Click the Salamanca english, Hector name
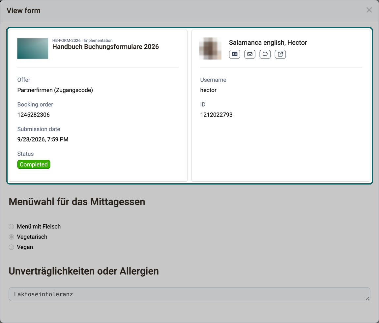Image resolution: width=379 pixels, height=323 pixels. coord(268,42)
